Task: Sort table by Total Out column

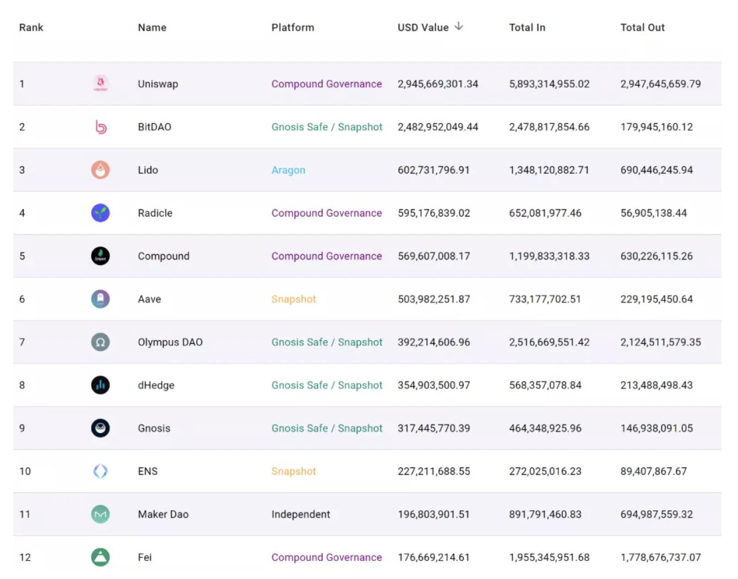Action: (642, 28)
